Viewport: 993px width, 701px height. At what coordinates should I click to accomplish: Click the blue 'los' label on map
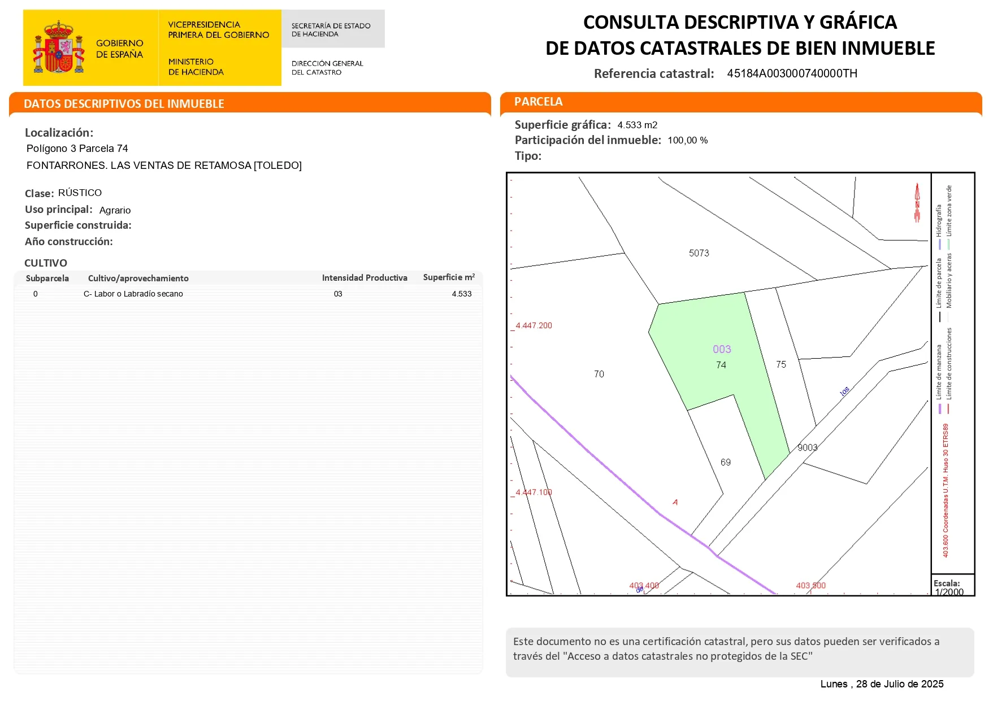coord(844,391)
